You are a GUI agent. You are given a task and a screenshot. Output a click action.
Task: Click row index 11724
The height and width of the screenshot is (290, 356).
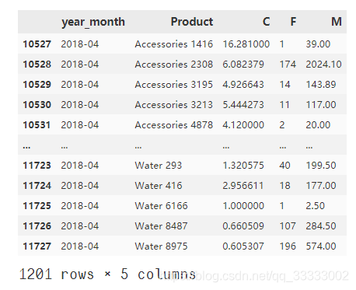(37, 186)
